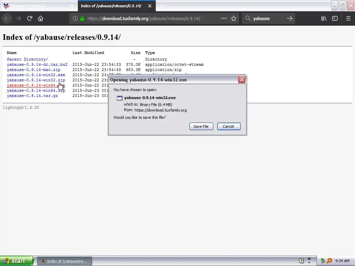Click the yabause-0.9.14-win32.exe link

[x=36, y=75]
